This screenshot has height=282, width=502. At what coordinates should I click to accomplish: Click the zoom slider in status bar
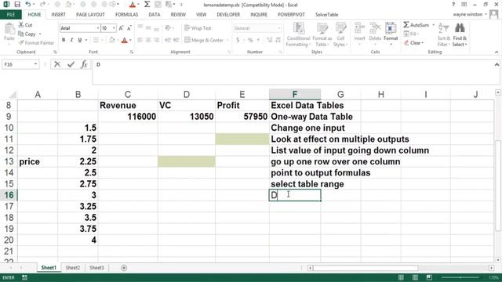pyautogui.click(x=461, y=277)
